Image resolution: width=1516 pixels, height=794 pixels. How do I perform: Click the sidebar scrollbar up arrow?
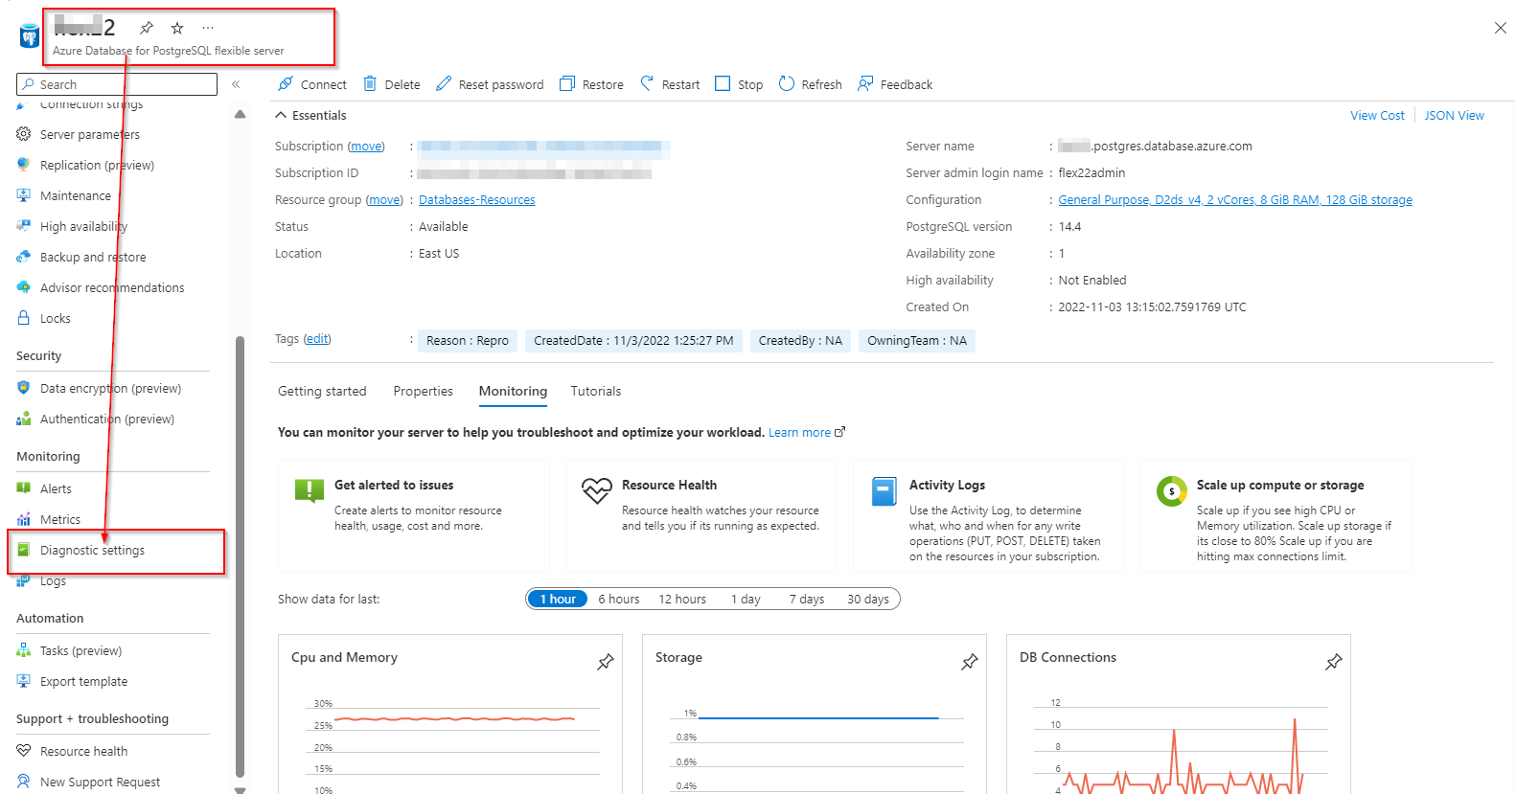[x=240, y=114]
